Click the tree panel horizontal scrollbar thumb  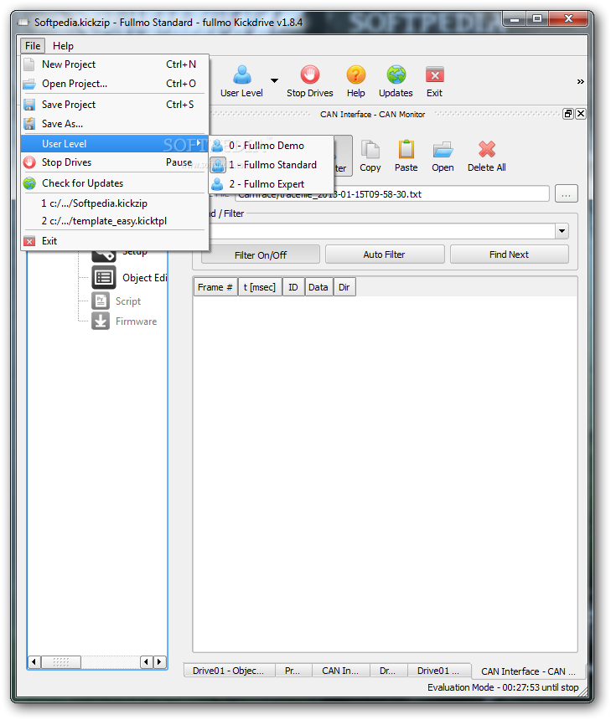61,661
